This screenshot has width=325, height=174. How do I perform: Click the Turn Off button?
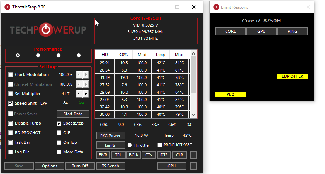pyautogui.click(x=80, y=166)
